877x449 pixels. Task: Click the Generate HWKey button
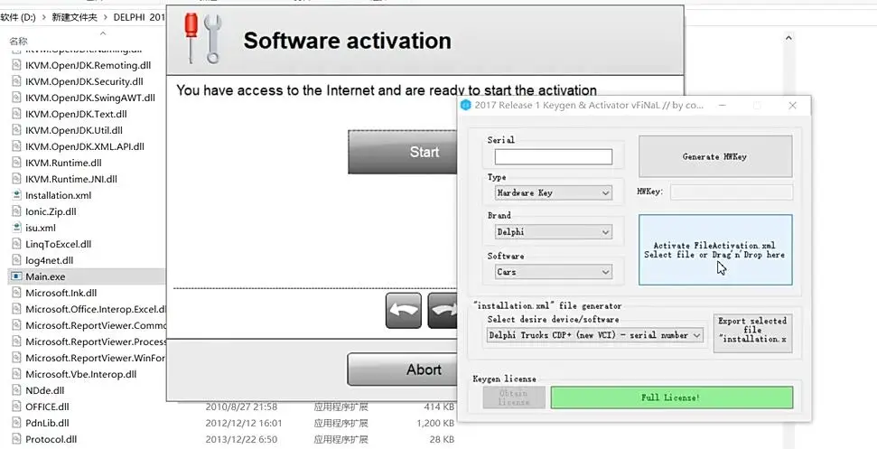coord(715,156)
